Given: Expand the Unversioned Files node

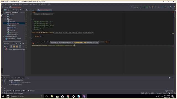Looking at the screenshot, I should point(7,85).
